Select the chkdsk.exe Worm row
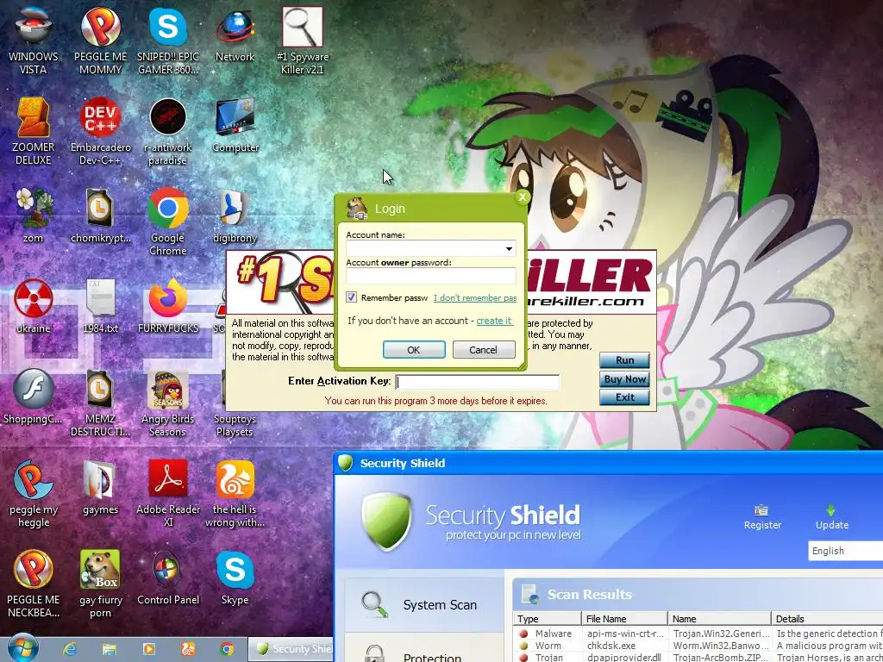 coord(698,646)
